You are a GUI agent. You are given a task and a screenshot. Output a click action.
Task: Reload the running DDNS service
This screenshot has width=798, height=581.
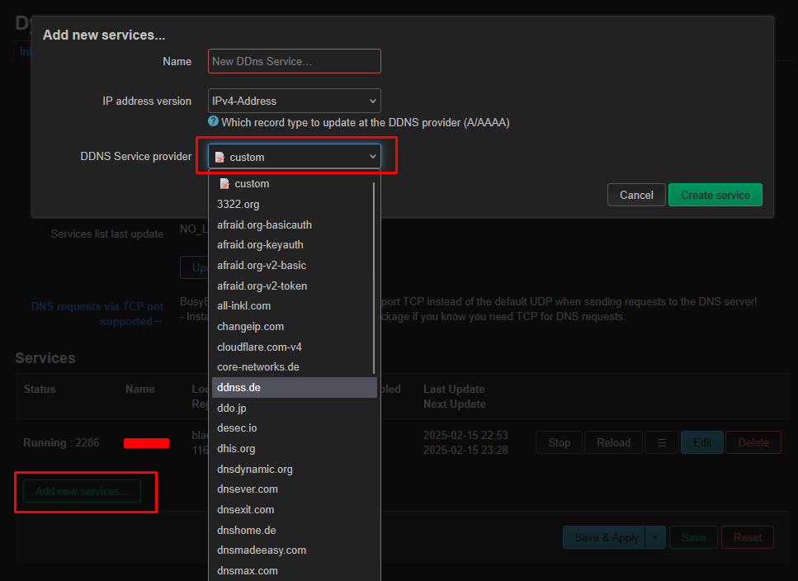pos(613,442)
